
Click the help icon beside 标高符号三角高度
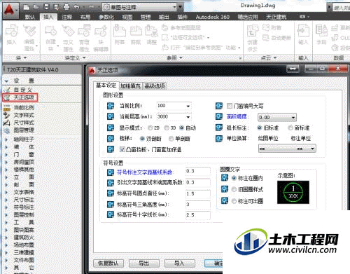coord(111,205)
